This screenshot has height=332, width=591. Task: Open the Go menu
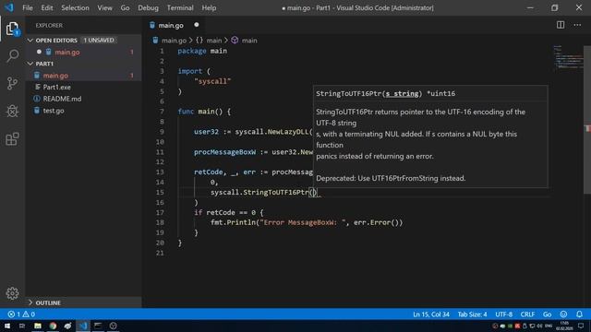pos(125,7)
